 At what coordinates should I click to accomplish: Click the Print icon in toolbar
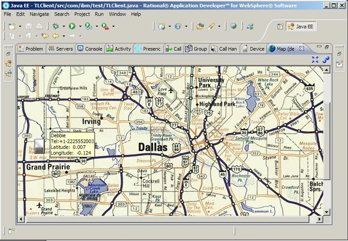click(x=39, y=26)
